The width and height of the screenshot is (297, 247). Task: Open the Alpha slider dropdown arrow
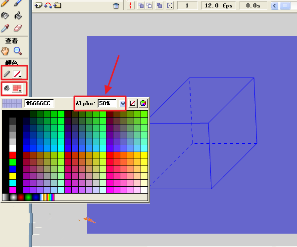coord(123,103)
